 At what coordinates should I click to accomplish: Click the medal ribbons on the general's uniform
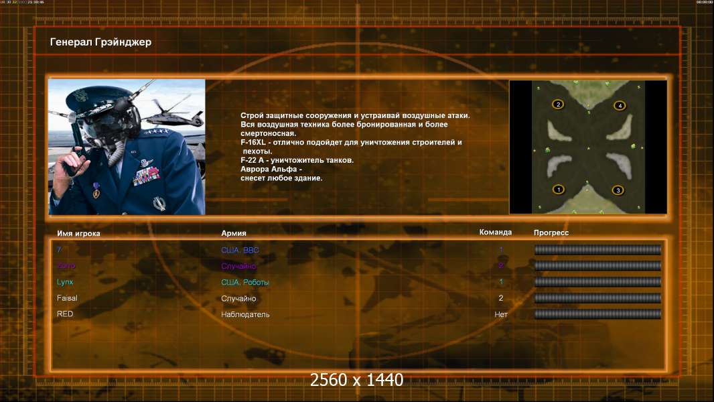click(146, 176)
